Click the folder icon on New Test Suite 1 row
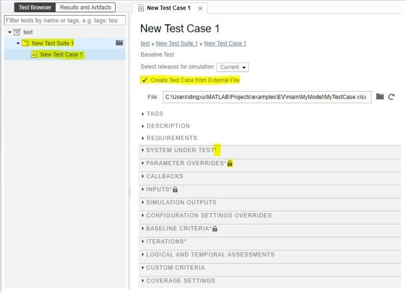Viewport: 406px width, 293px height. (x=119, y=43)
